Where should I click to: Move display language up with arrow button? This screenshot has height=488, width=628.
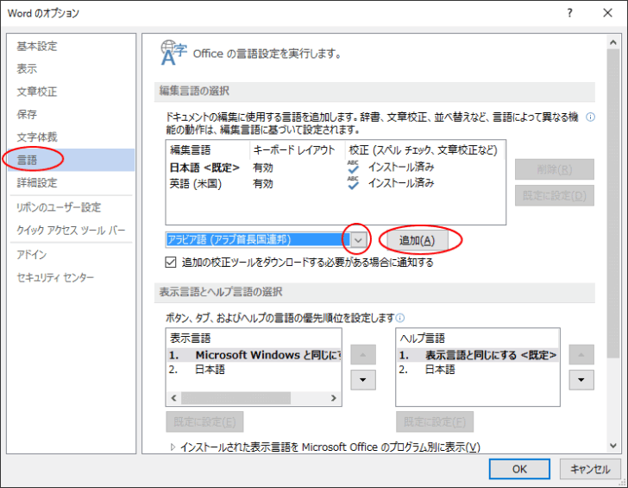click(x=363, y=354)
